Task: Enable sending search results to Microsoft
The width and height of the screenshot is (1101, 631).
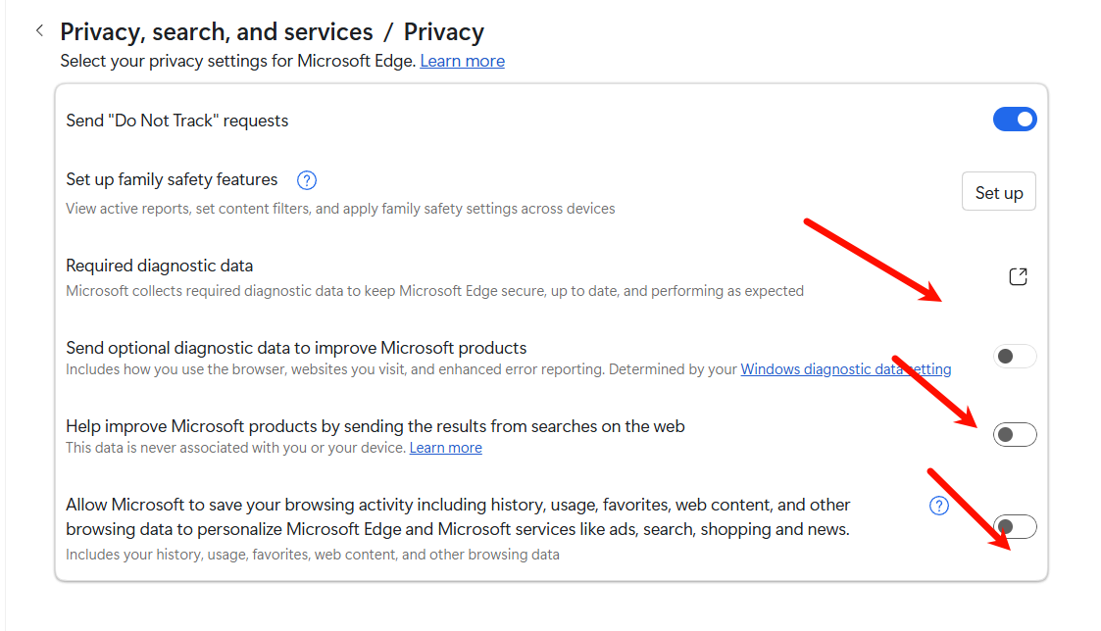Action: click(x=1015, y=434)
